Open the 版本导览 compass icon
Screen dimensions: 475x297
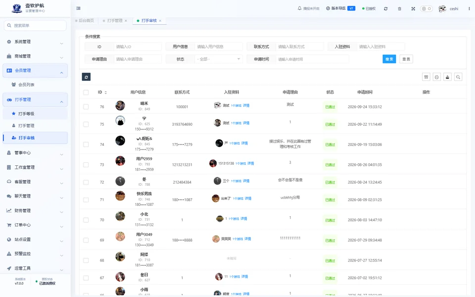point(328,8)
